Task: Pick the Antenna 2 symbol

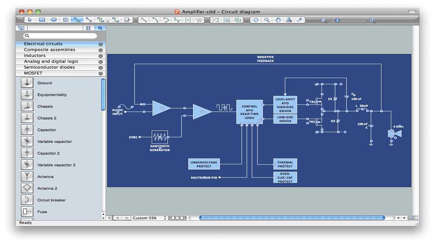Action: click(x=27, y=188)
